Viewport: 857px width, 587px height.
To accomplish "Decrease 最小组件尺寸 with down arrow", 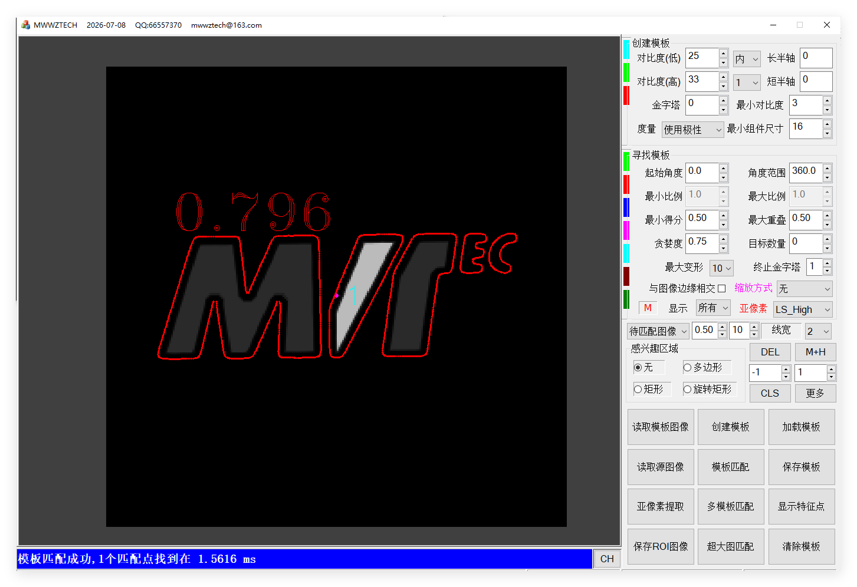I will [827, 133].
